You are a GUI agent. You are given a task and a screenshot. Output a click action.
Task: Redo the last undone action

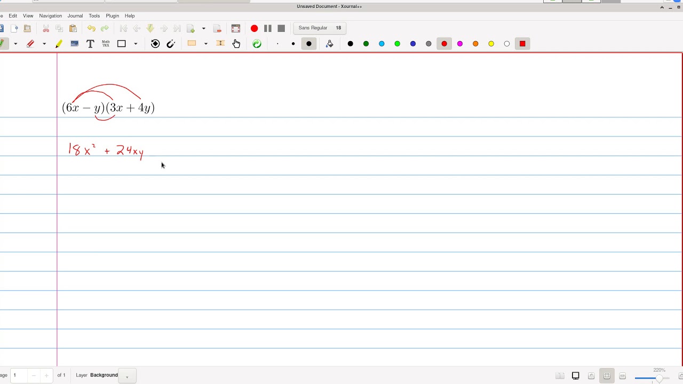105,28
